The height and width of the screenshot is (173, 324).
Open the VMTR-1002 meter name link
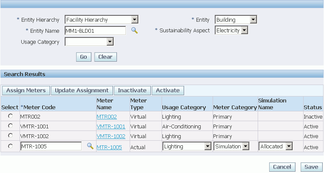click(111, 136)
